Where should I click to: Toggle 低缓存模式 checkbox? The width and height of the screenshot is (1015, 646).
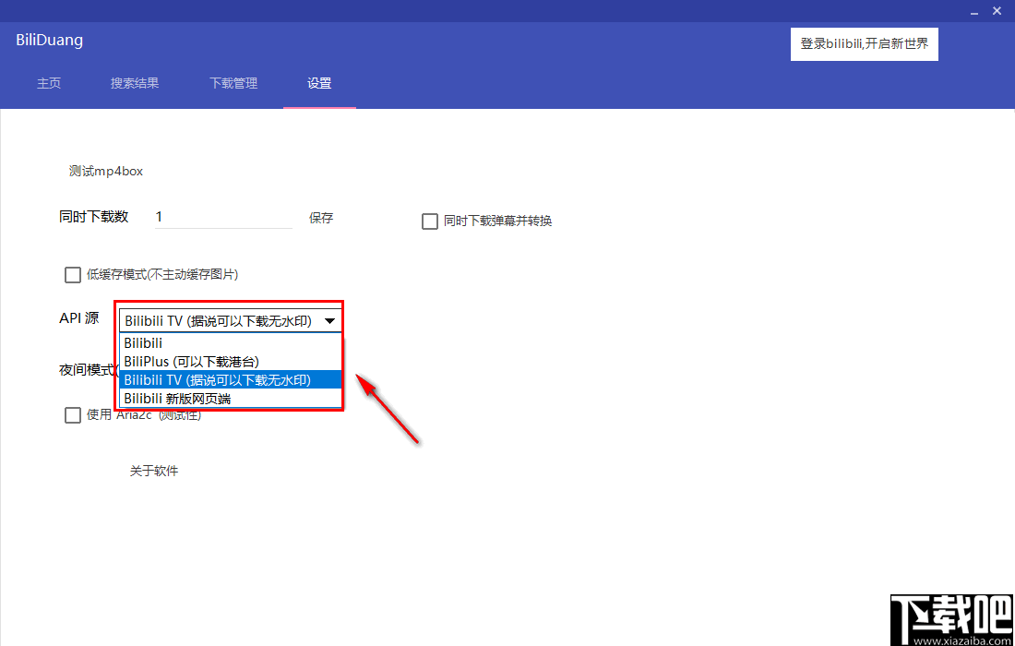(x=73, y=274)
